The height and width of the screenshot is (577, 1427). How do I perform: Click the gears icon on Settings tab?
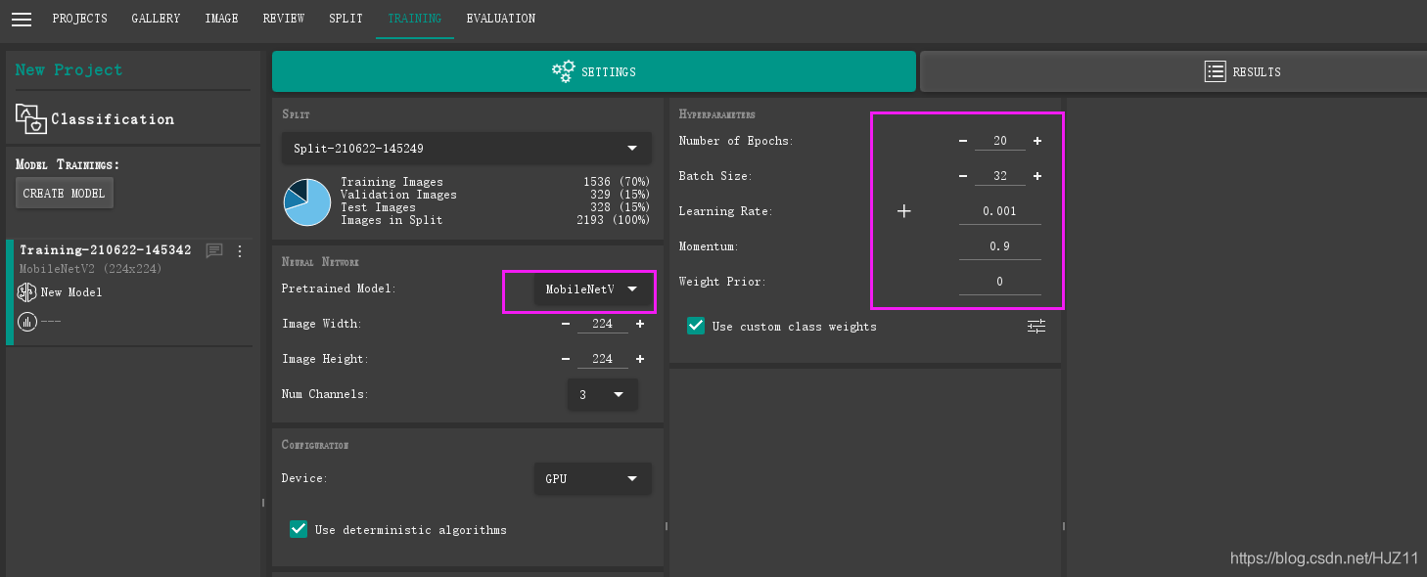[x=563, y=71]
